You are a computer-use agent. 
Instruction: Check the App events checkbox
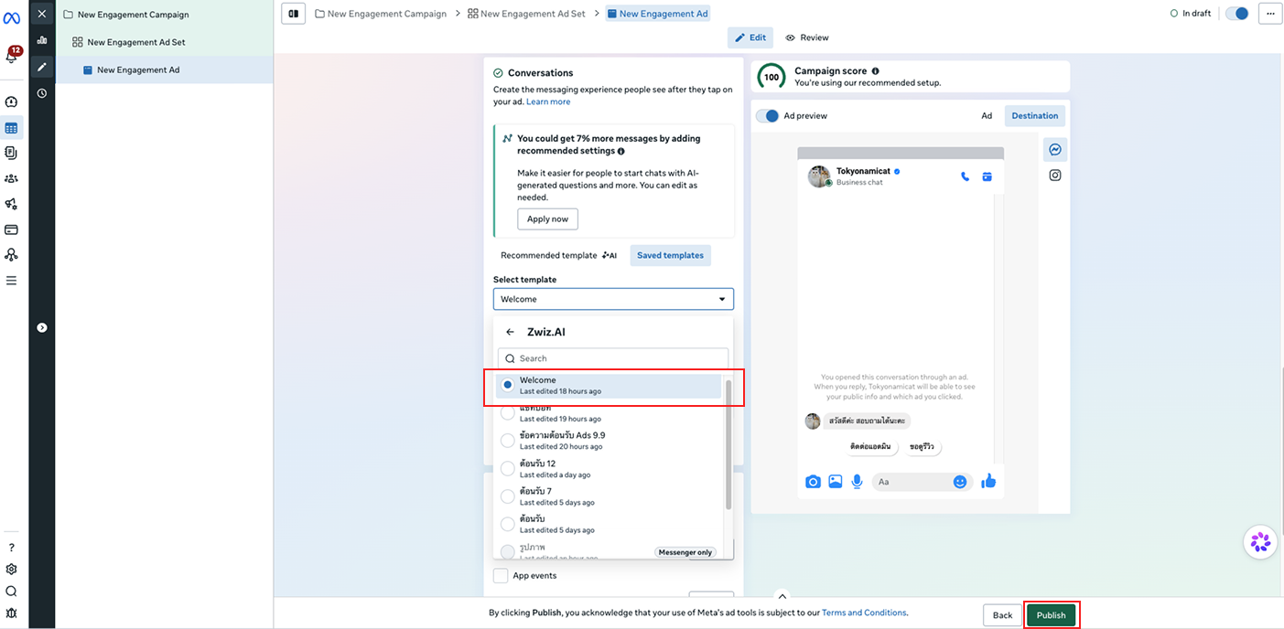[501, 576]
